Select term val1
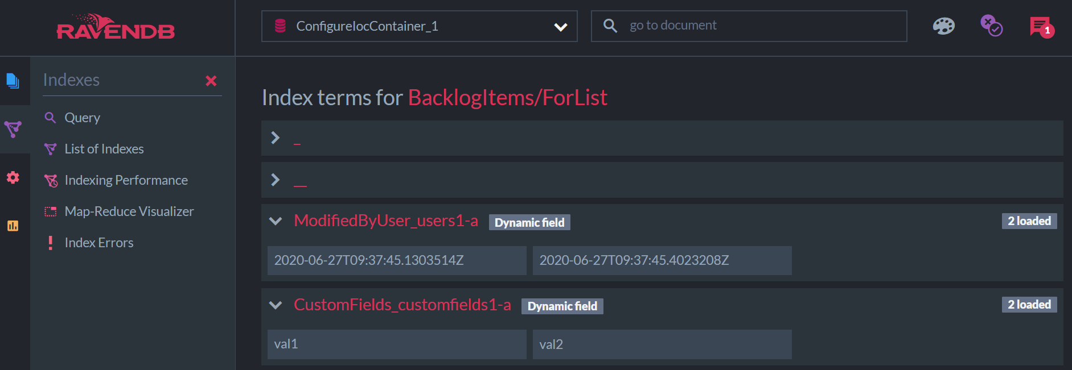 pos(397,344)
